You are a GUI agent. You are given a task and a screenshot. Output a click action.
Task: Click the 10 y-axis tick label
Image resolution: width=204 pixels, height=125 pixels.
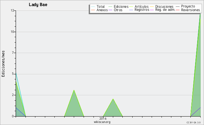pos(12,32)
